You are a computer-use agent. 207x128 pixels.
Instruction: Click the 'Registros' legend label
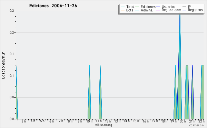click(195, 10)
